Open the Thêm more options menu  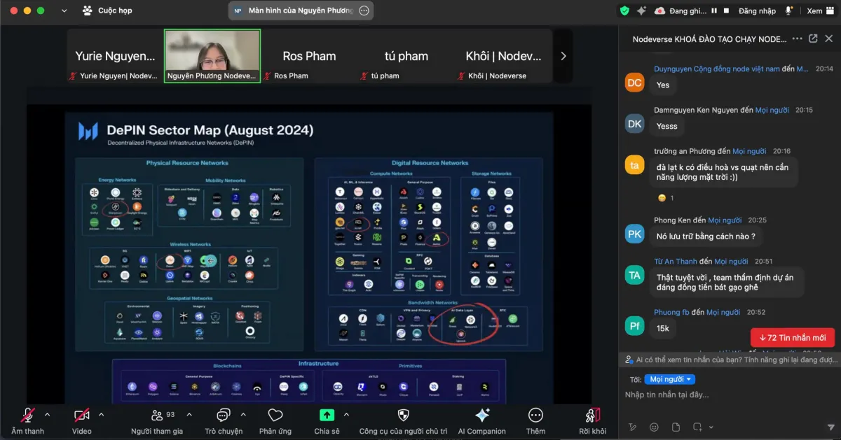(535, 422)
